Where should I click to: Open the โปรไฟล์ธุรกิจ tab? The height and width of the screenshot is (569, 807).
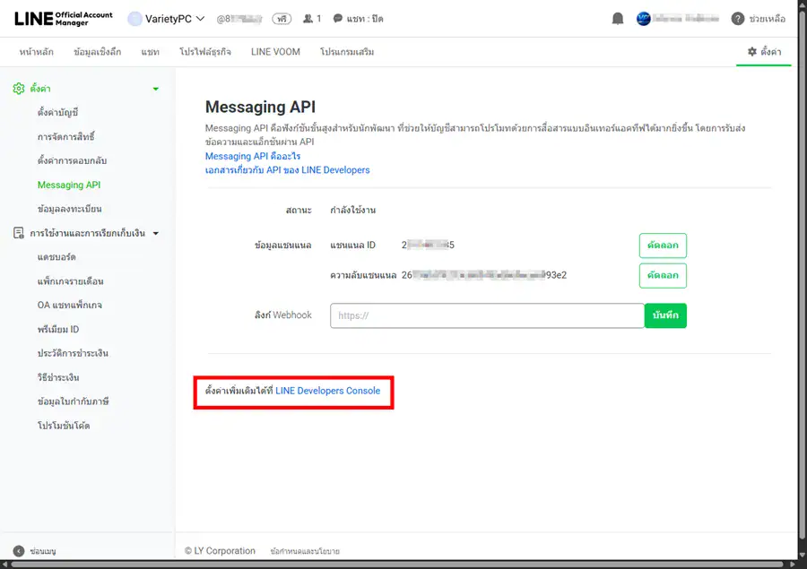point(204,52)
